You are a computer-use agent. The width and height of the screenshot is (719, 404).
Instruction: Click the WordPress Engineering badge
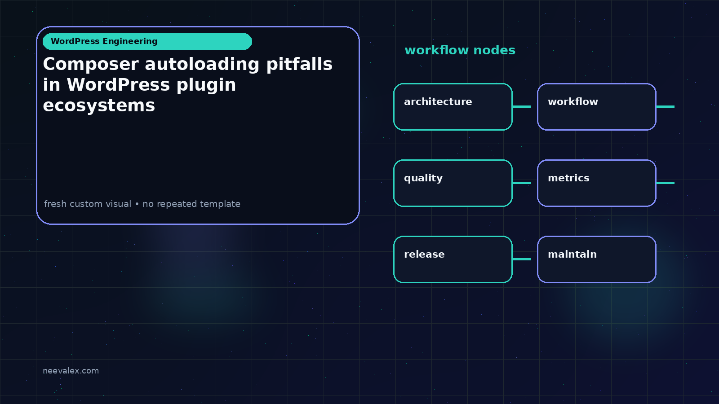(147, 41)
